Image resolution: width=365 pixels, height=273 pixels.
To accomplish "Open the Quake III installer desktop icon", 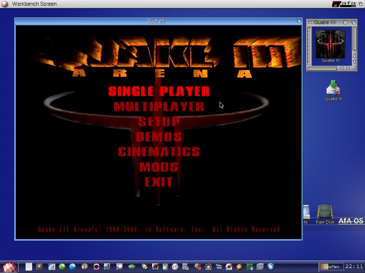I will pos(333,89).
